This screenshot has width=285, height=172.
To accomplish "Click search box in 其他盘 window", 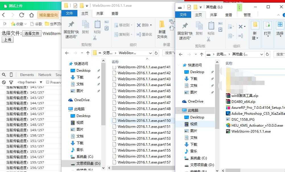I will point(280,54).
